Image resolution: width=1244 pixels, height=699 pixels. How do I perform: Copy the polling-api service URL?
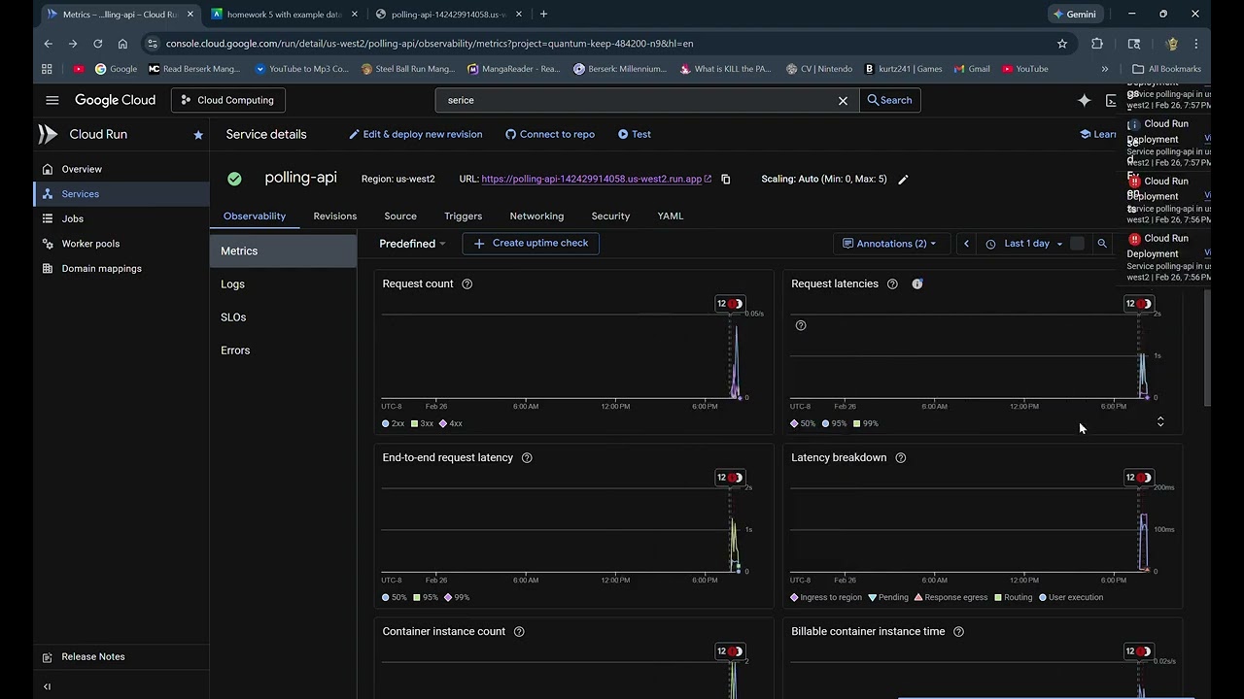pyautogui.click(x=725, y=179)
